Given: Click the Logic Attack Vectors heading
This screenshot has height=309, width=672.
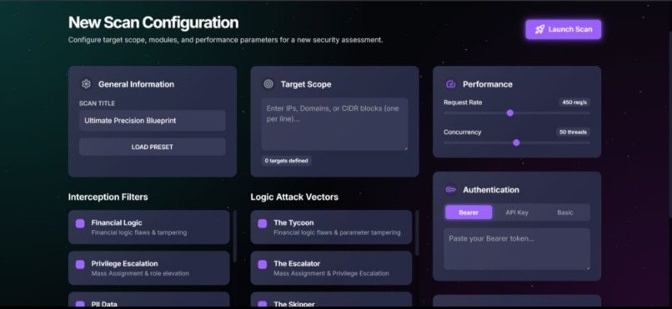Looking at the screenshot, I should (294, 197).
